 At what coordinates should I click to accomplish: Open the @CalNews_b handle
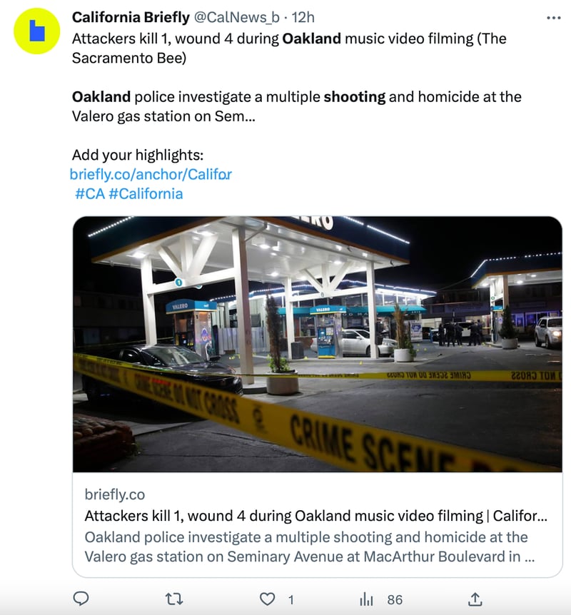coord(237,17)
